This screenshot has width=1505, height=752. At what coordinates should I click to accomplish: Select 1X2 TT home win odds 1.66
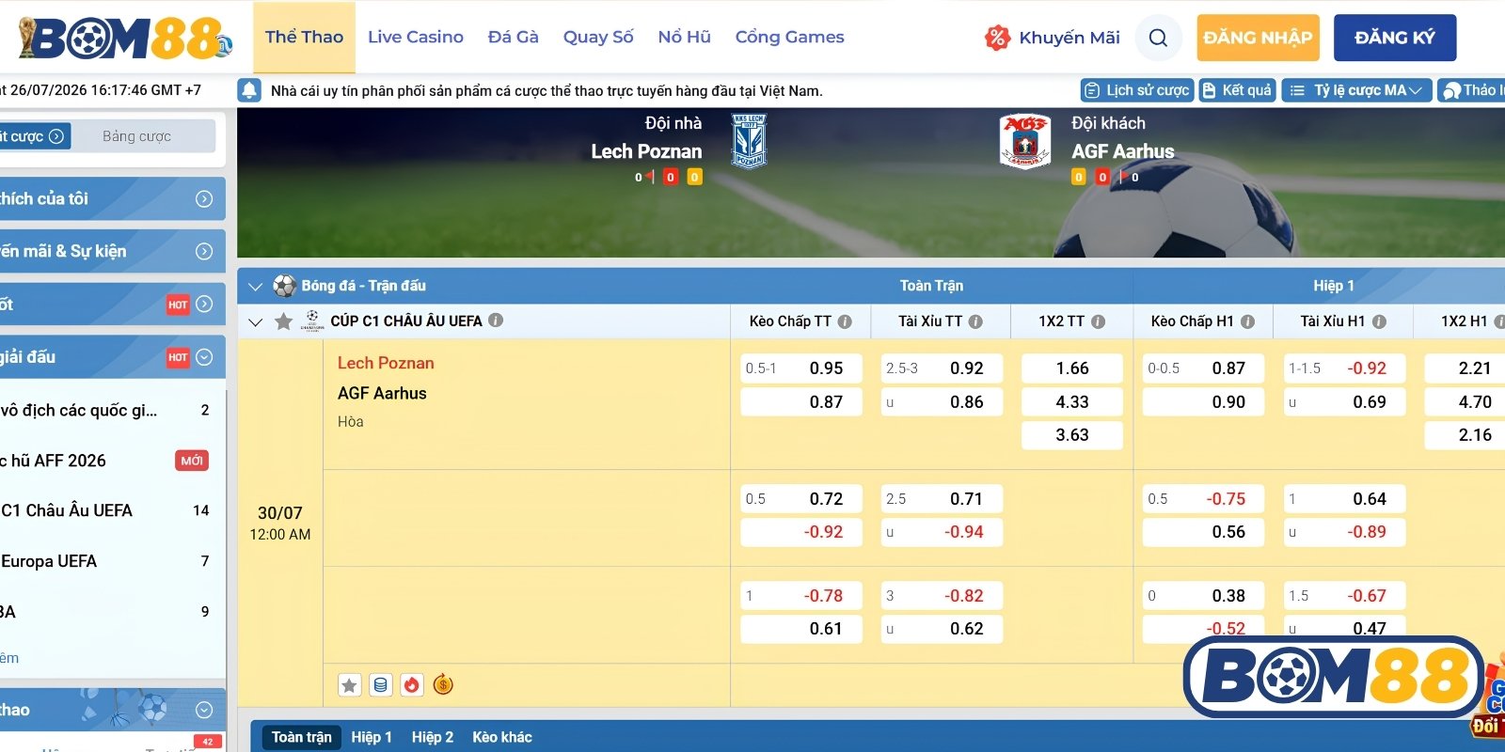click(x=1072, y=368)
